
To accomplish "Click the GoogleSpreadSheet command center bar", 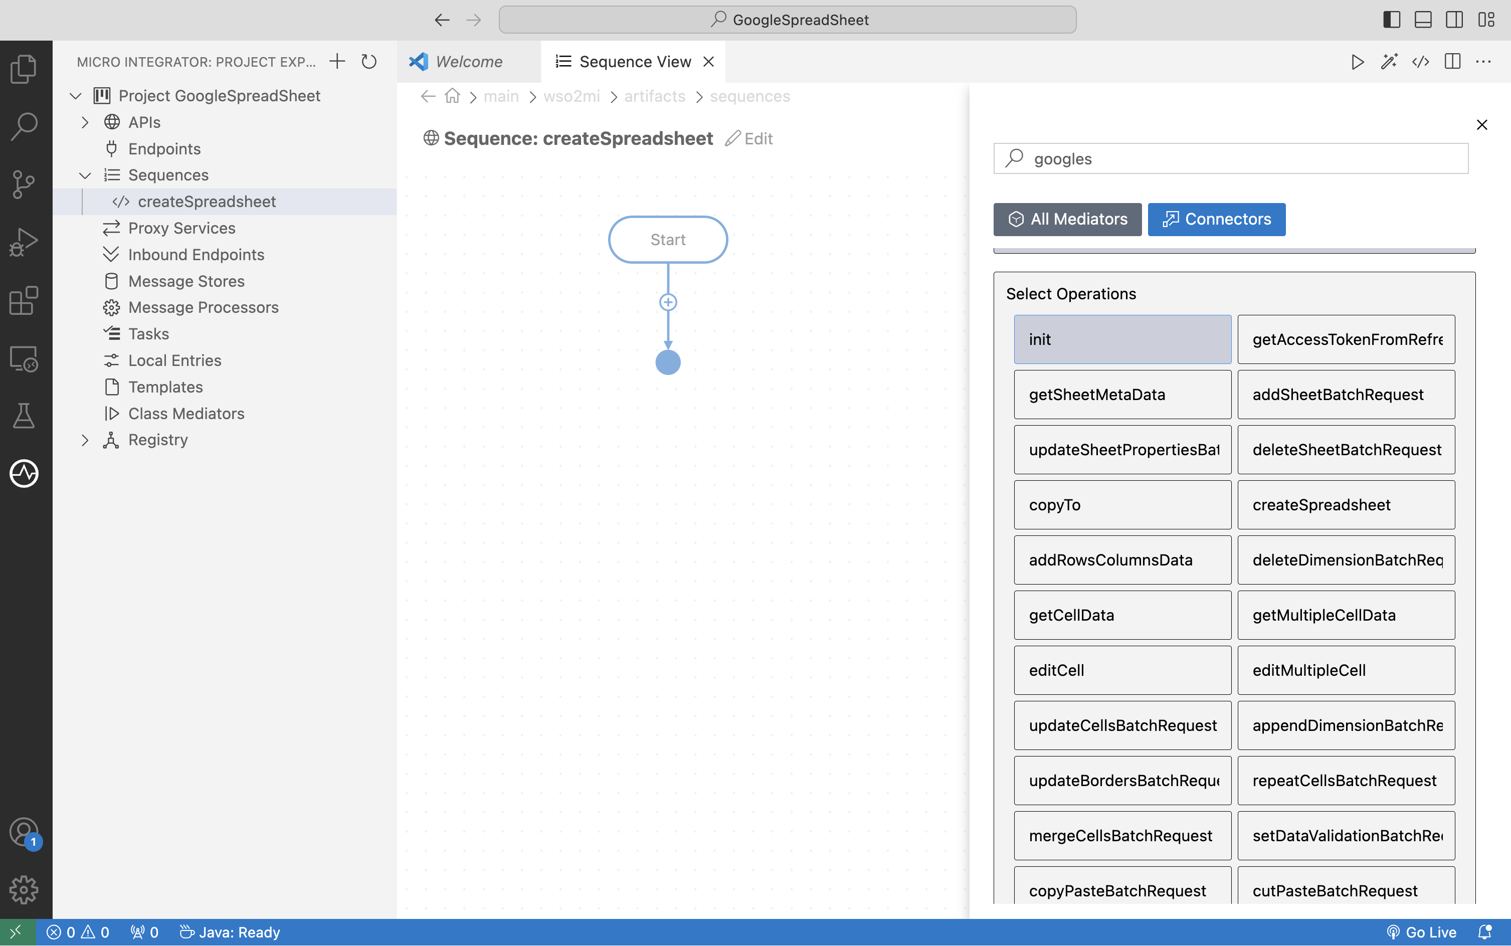I will point(787,20).
